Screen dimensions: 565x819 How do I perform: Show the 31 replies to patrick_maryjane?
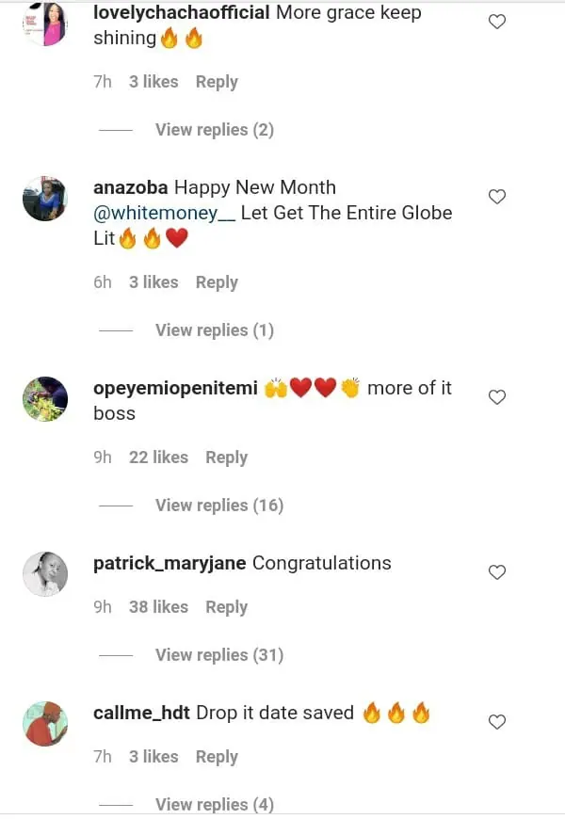[218, 655]
